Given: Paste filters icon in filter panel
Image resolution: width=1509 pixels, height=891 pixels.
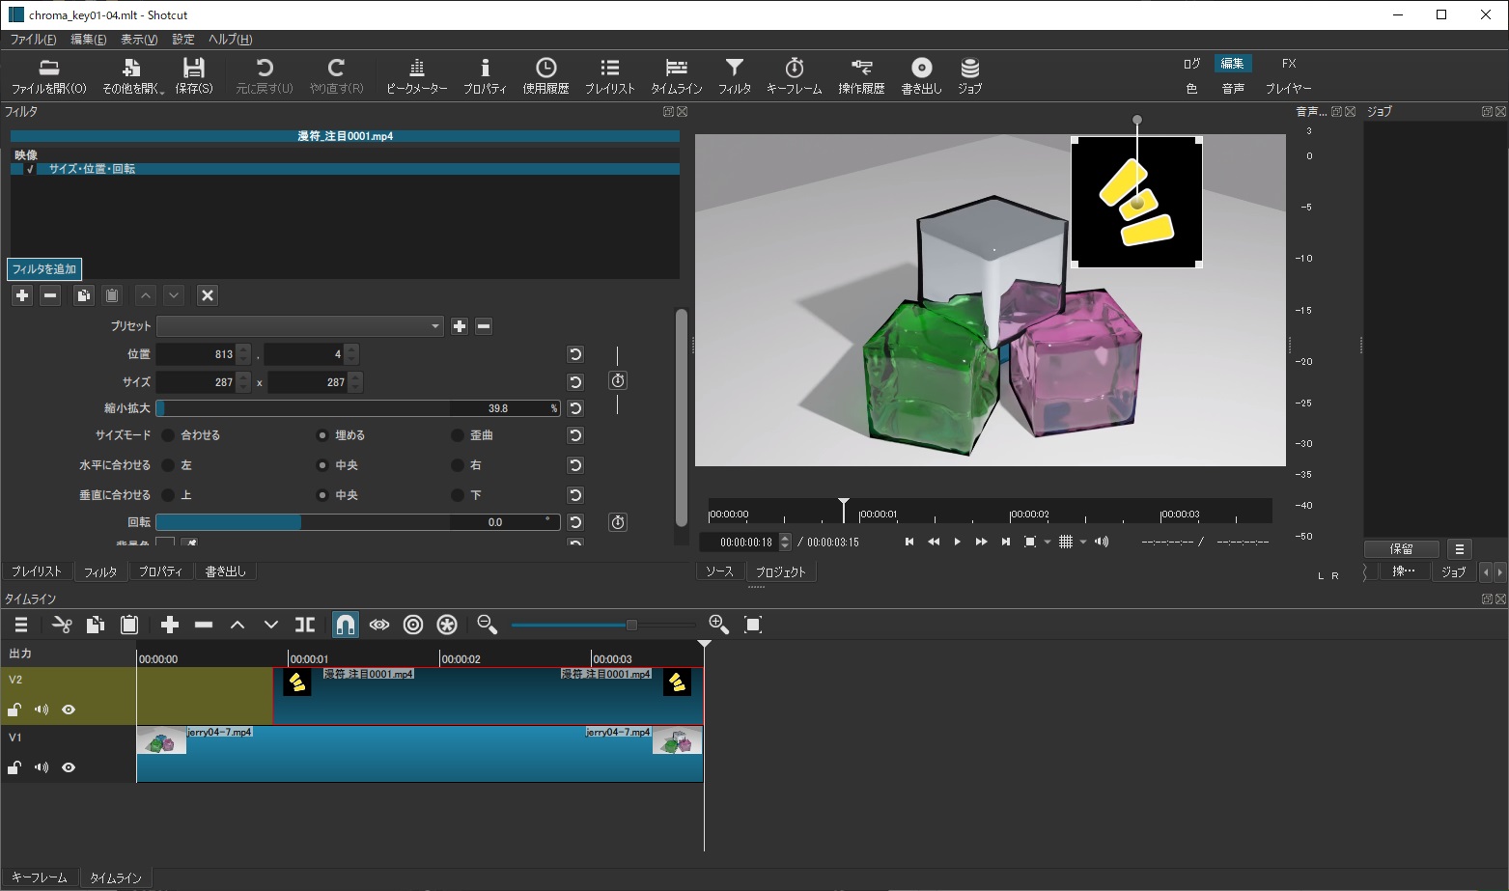Looking at the screenshot, I should pos(112,295).
